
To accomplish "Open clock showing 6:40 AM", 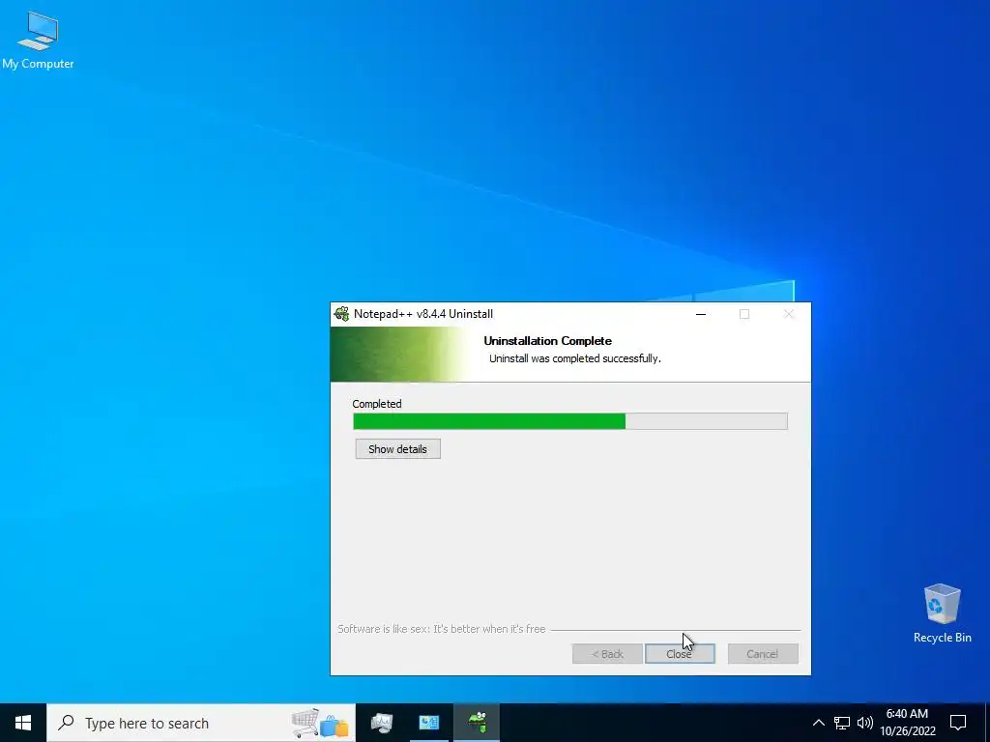I will pos(907,723).
